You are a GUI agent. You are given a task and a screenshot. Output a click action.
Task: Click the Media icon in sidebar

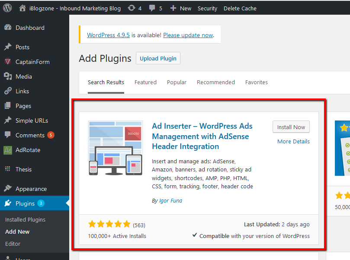pos(8,76)
